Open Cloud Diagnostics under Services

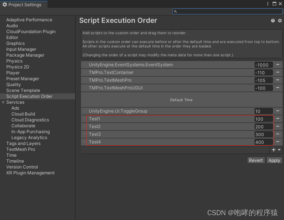30,120
